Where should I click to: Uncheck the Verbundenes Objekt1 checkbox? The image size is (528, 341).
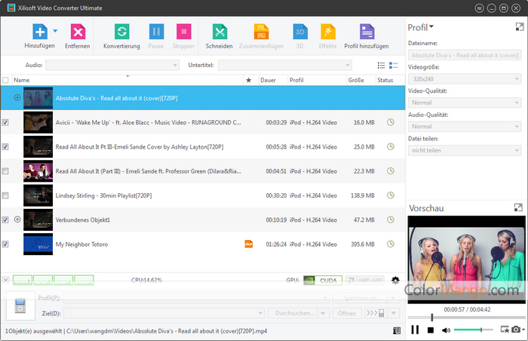(x=5, y=220)
